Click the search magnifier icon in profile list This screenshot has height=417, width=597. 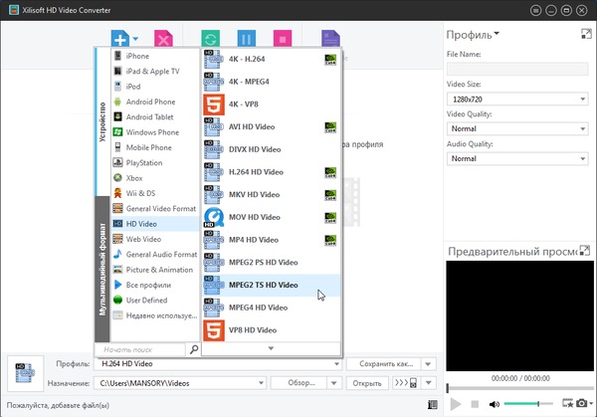click(193, 350)
